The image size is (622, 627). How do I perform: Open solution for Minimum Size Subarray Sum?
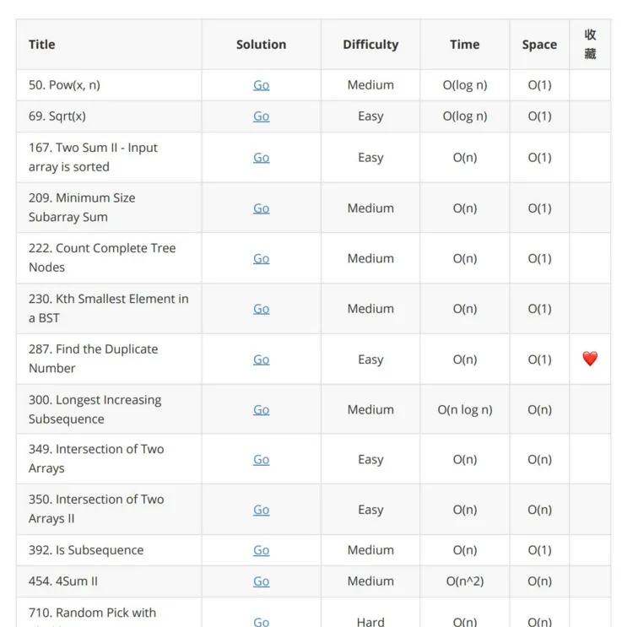click(x=262, y=208)
